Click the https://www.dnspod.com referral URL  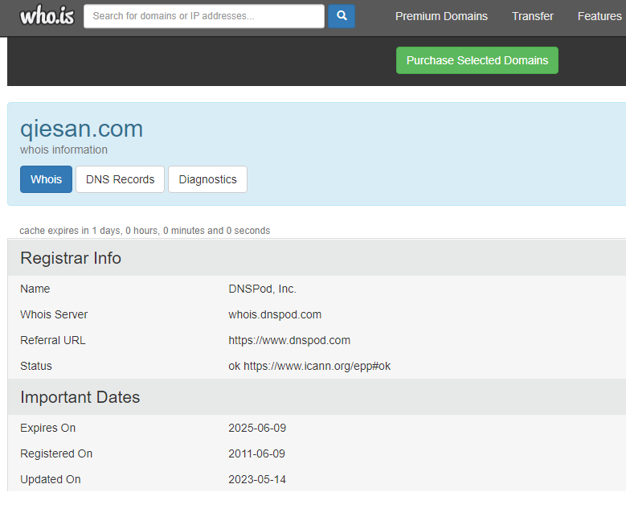[289, 340]
